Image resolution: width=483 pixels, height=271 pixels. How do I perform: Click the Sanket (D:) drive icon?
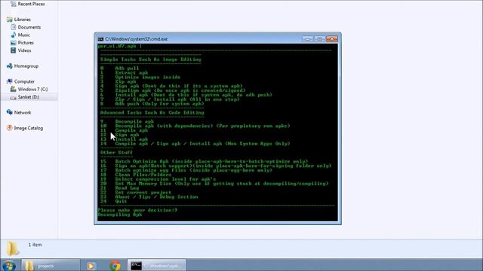(x=14, y=97)
